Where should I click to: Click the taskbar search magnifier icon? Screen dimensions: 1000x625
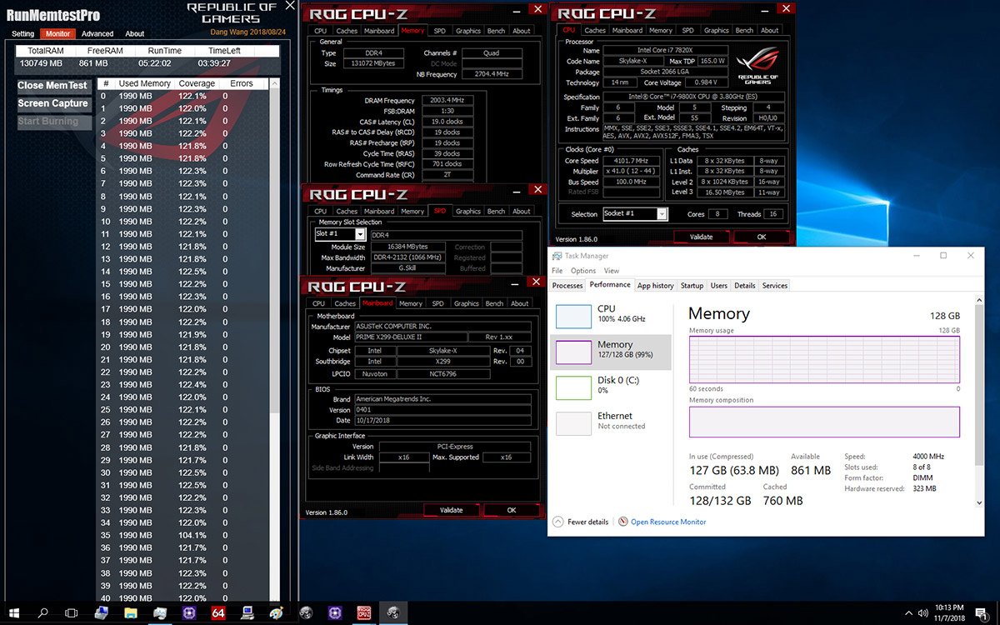43,612
